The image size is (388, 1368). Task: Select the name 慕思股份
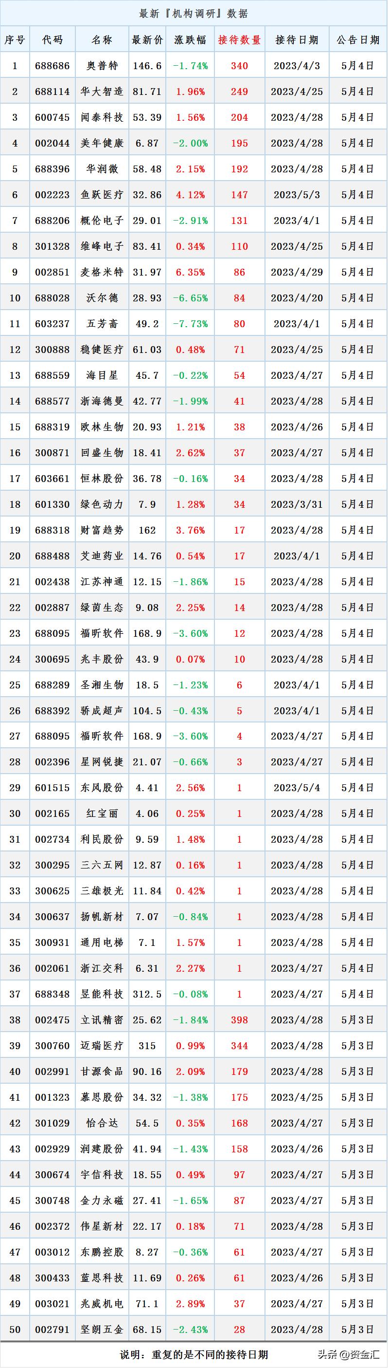click(102, 1097)
